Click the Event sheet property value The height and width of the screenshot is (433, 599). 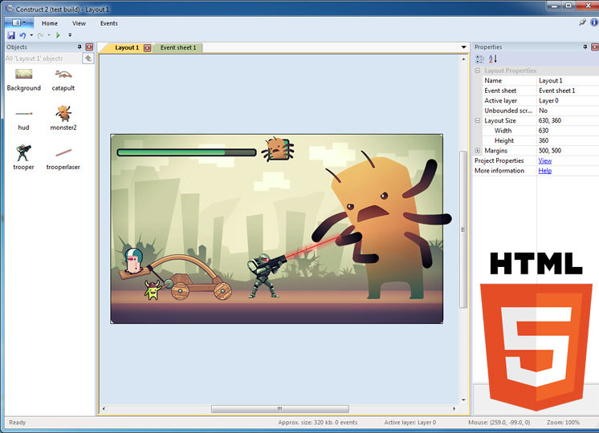tap(568, 91)
